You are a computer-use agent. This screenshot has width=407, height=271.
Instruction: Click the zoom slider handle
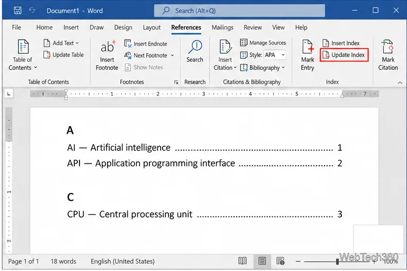tap(337, 261)
